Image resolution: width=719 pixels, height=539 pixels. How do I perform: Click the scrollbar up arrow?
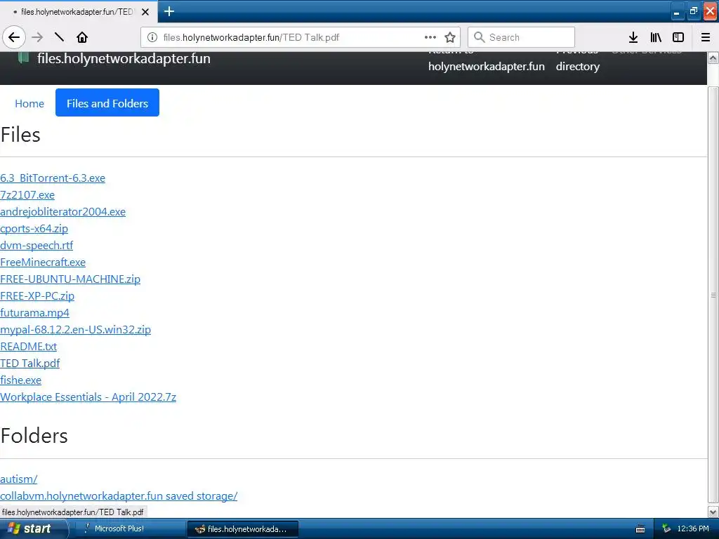(713, 58)
